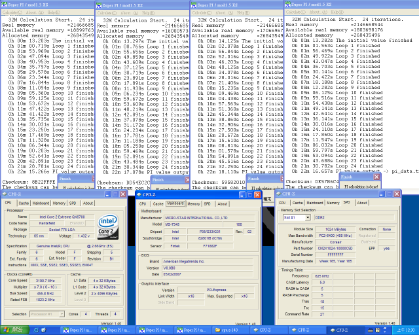Click the Core Speed value 3190.7 MHz
The height and width of the screenshot is (335, 419).
pyautogui.click(x=45, y=281)
